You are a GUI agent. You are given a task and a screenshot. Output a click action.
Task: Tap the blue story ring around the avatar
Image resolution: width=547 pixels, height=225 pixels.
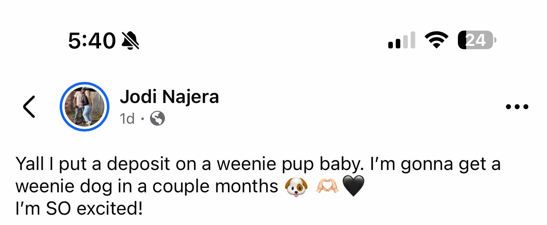tap(85, 107)
